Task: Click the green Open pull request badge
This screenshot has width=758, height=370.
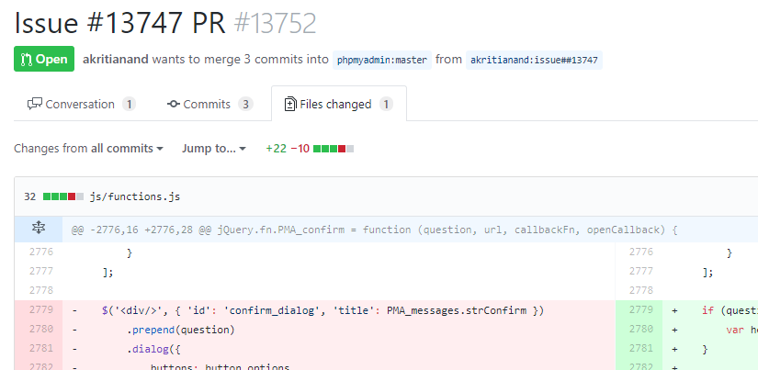Action: click(x=44, y=59)
